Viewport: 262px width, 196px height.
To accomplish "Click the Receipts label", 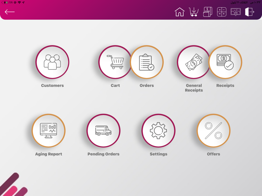I will (225, 85).
